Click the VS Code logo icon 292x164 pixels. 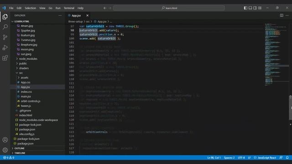4,8
